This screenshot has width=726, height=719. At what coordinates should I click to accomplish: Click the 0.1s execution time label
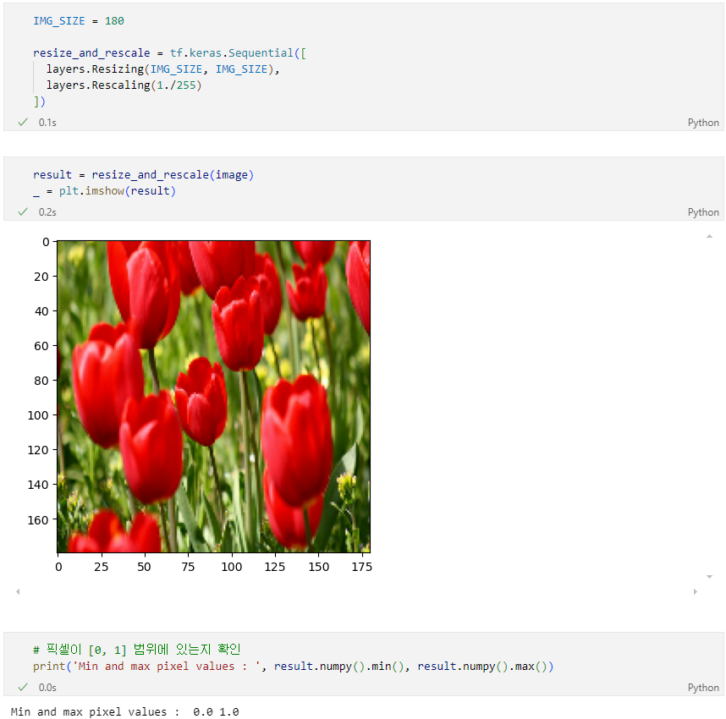47,123
